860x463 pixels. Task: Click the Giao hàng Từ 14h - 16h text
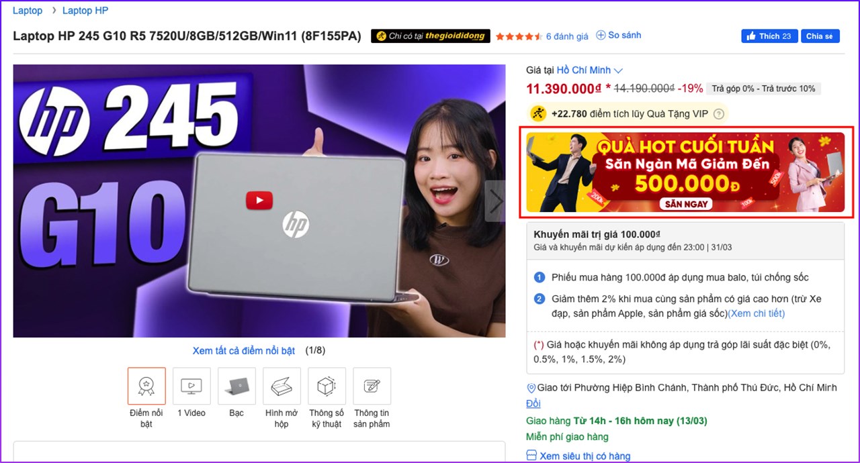(x=617, y=421)
